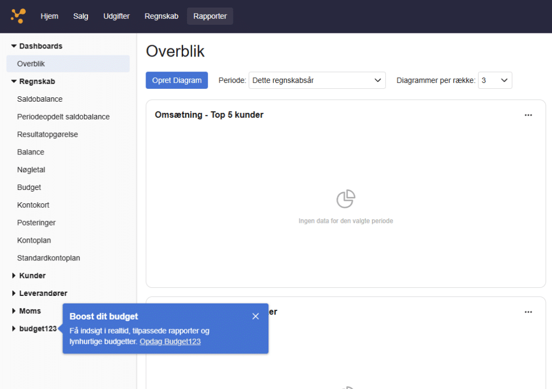Click the orange app logo icon

[x=18, y=16]
